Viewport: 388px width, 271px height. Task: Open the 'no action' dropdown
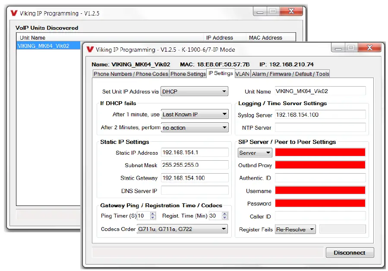(x=195, y=128)
